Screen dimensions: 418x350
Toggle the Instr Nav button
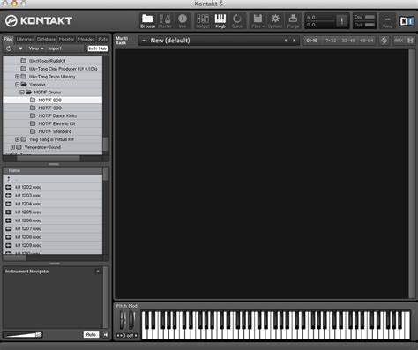[98, 48]
